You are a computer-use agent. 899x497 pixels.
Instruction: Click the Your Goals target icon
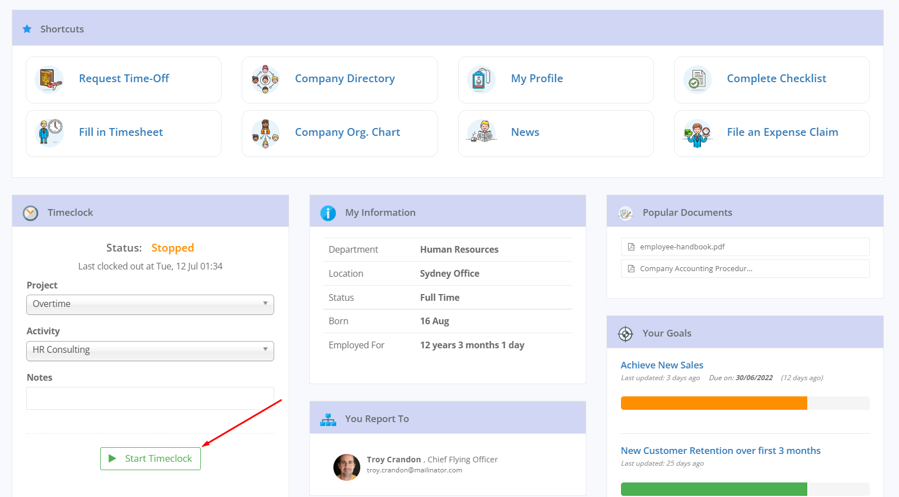pos(625,334)
